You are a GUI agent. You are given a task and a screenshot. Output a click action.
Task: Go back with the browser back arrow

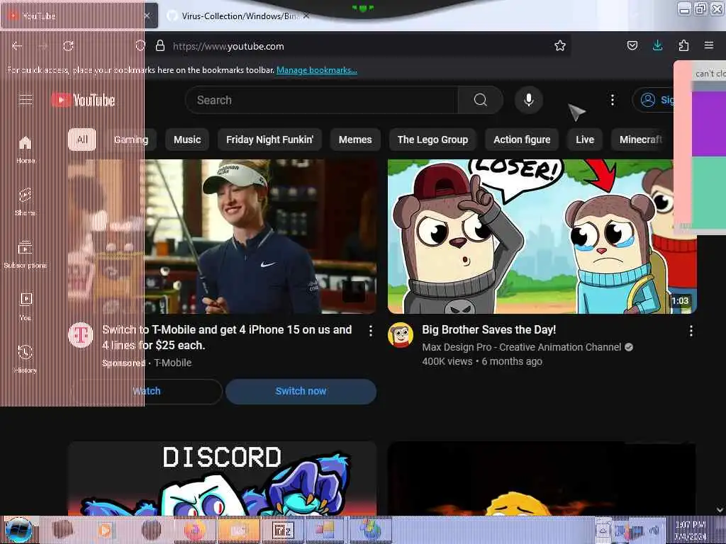tap(17, 46)
